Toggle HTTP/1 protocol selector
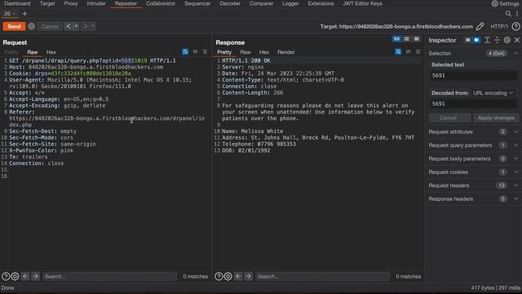This screenshot has height=294, width=522. (x=499, y=26)
